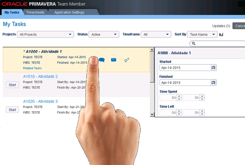Click the email envelope icon for A1000
The image size is (245, 165).
click(x=114, y=60)
